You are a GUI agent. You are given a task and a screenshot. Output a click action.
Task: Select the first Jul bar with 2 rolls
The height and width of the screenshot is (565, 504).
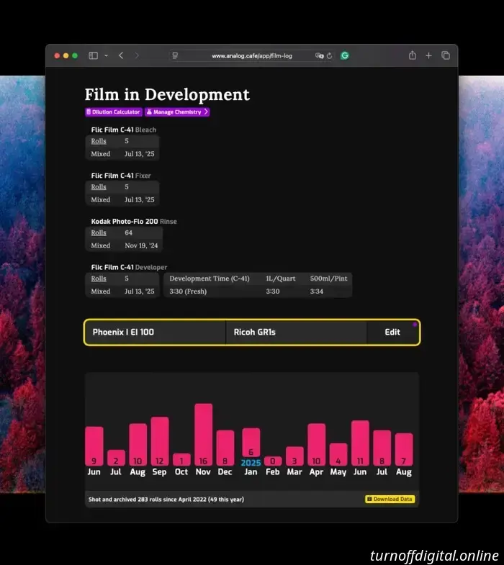click(116, 458)
